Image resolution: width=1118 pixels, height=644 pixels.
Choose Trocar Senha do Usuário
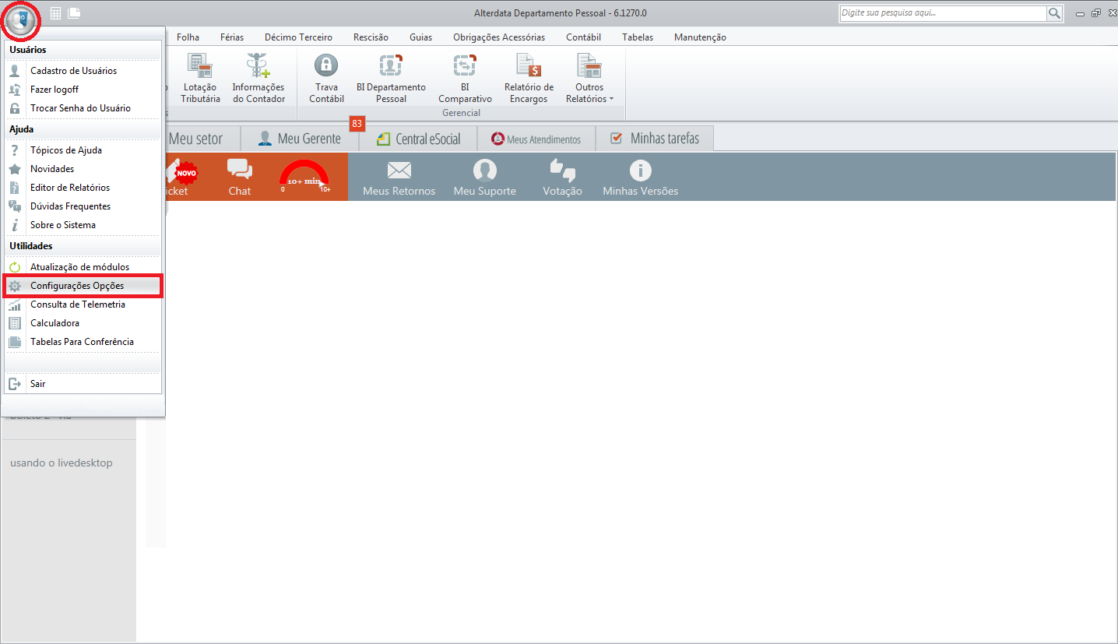[x=83, y=108]
